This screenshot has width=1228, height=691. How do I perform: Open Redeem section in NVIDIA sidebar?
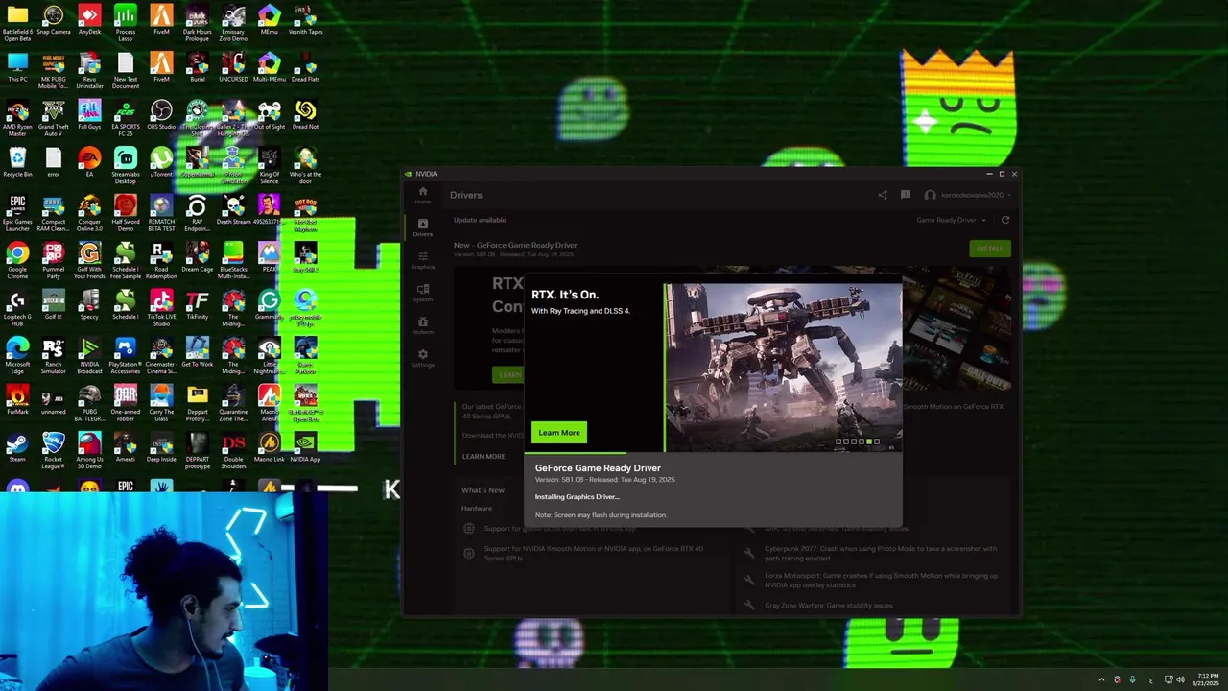point(422,325)
